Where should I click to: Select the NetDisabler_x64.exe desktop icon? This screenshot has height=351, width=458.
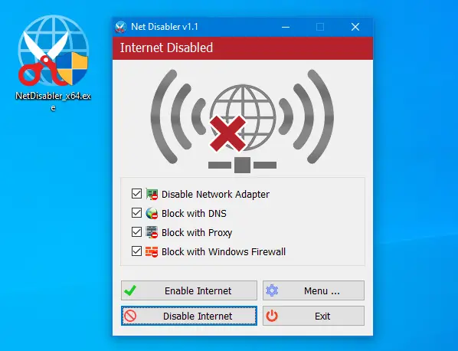[x=53, y=63]
